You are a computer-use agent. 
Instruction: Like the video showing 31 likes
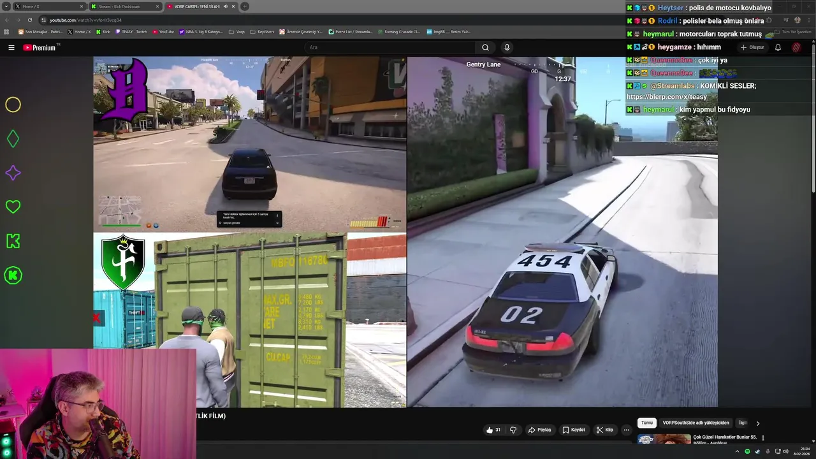click(493, 430)
